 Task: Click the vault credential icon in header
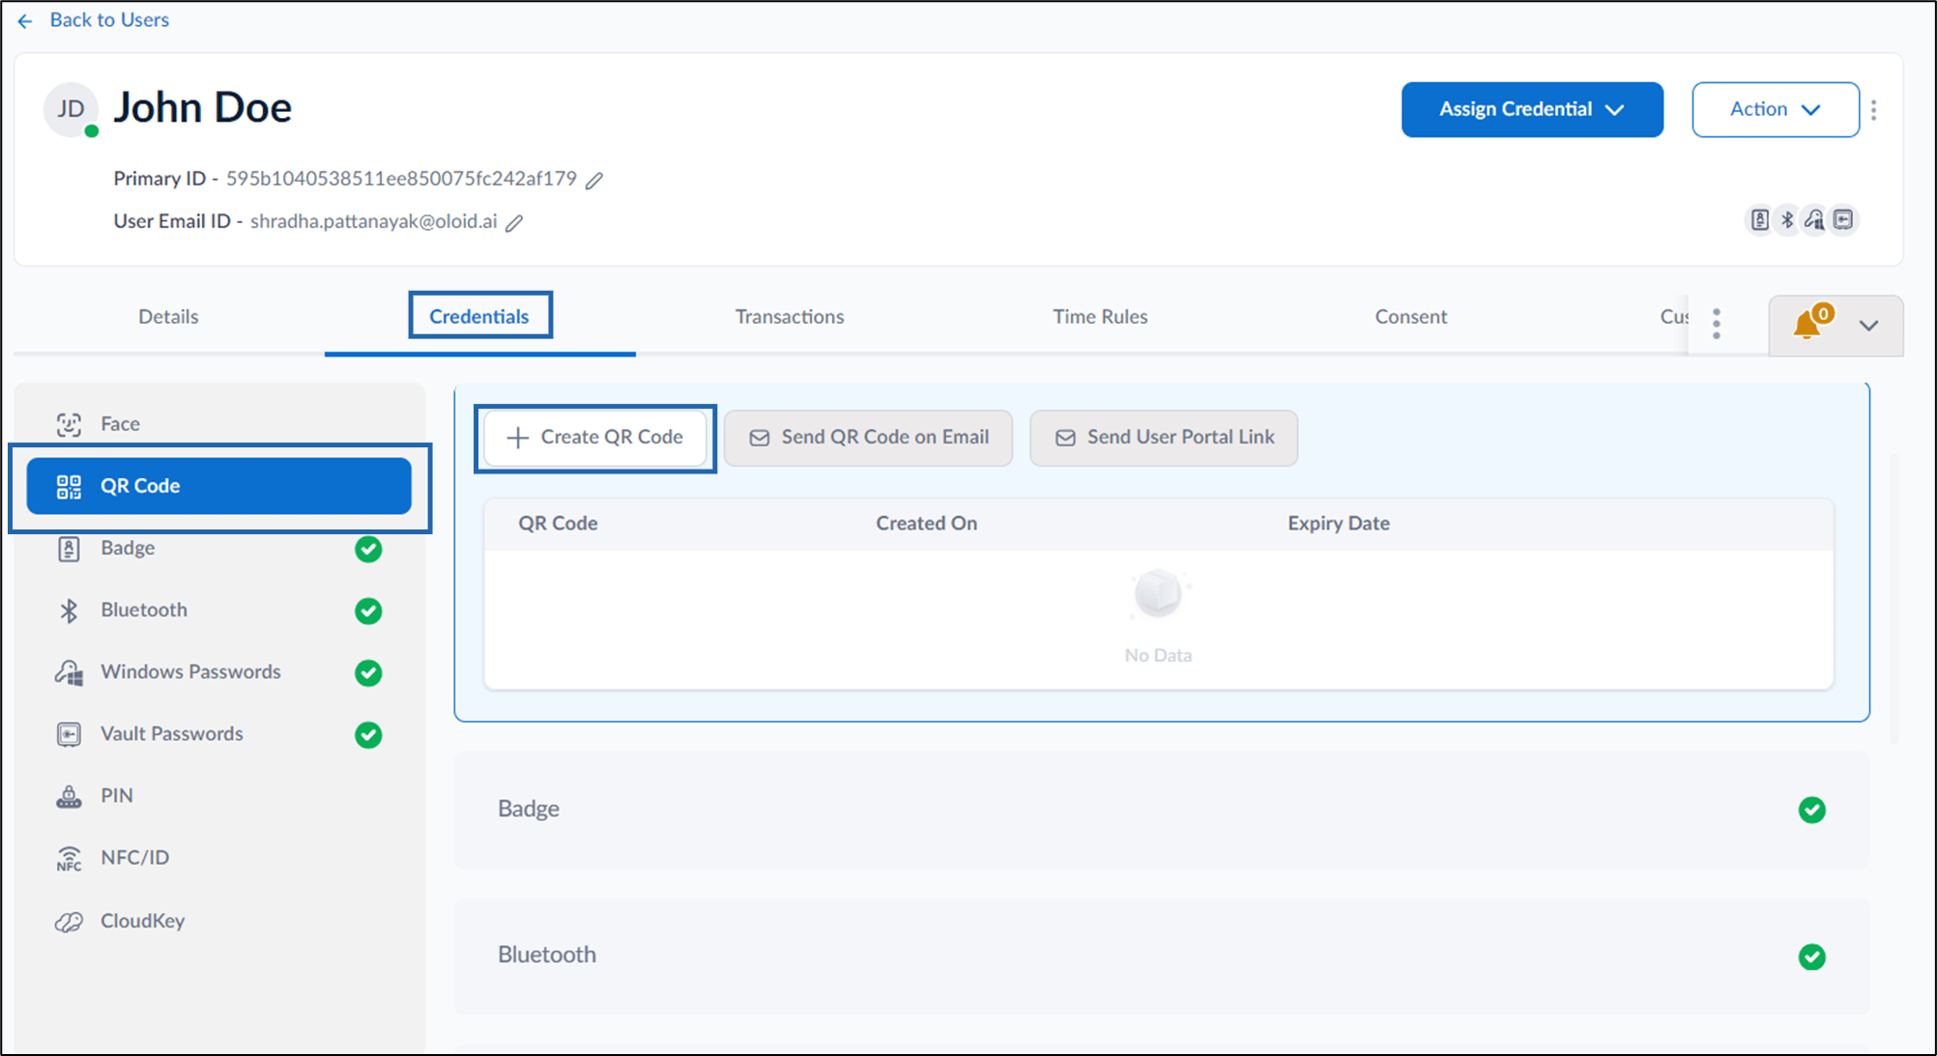pyautogui.click(x=1843, y=220)
